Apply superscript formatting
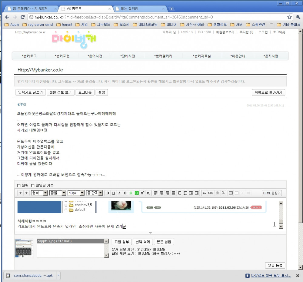Image resolution: width=303 pixels, height=282 pixels. coord(143,193)
